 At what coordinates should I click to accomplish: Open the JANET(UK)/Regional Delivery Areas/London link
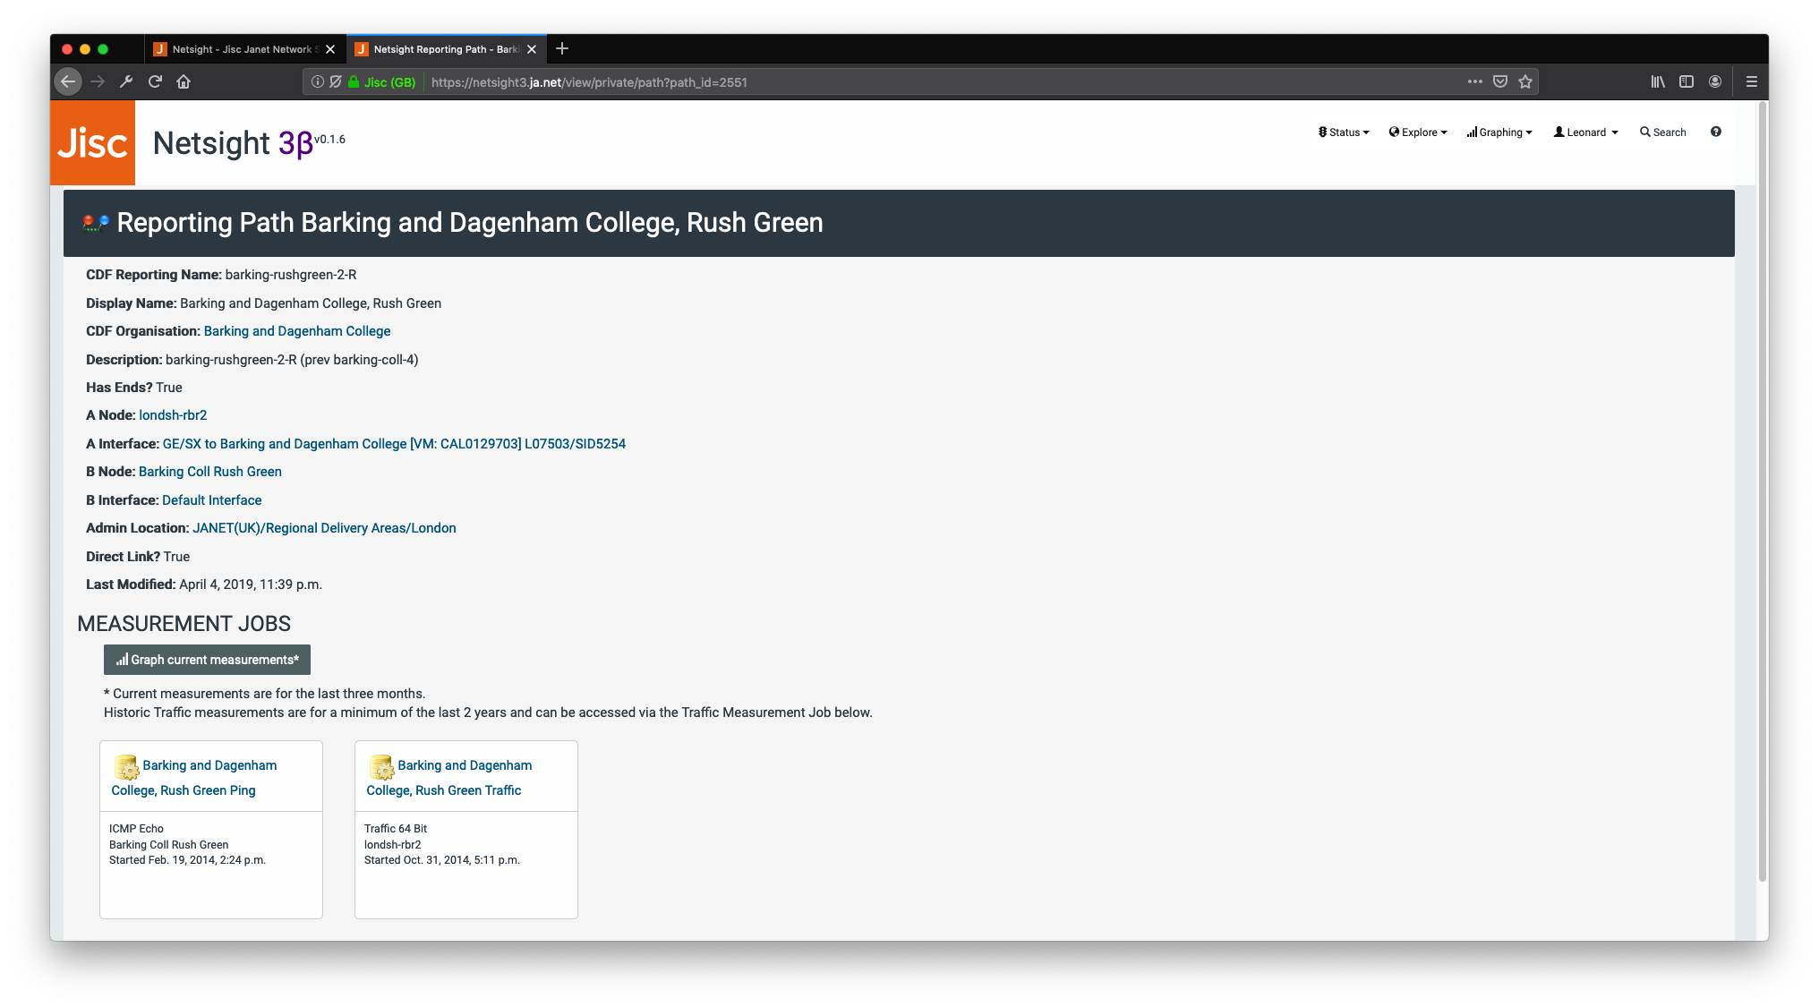pyautogui.click(x=324, y=528)
